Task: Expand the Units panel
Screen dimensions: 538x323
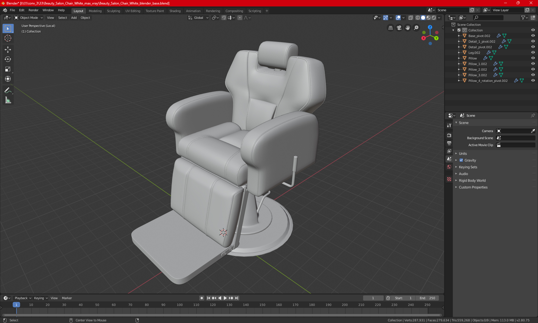Action: pos(463,154)
